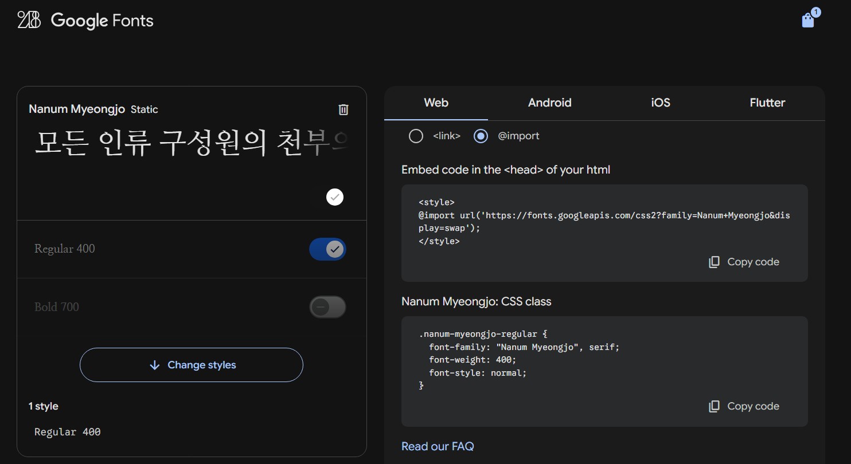Switch to the Web tab
Image resolution: width=851 pixels, height=464 pixels.
tap(436, 103)
